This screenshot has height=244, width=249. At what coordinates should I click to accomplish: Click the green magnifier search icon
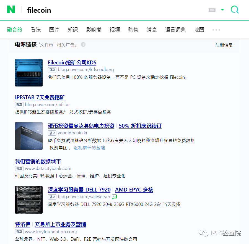click(234, 10)
